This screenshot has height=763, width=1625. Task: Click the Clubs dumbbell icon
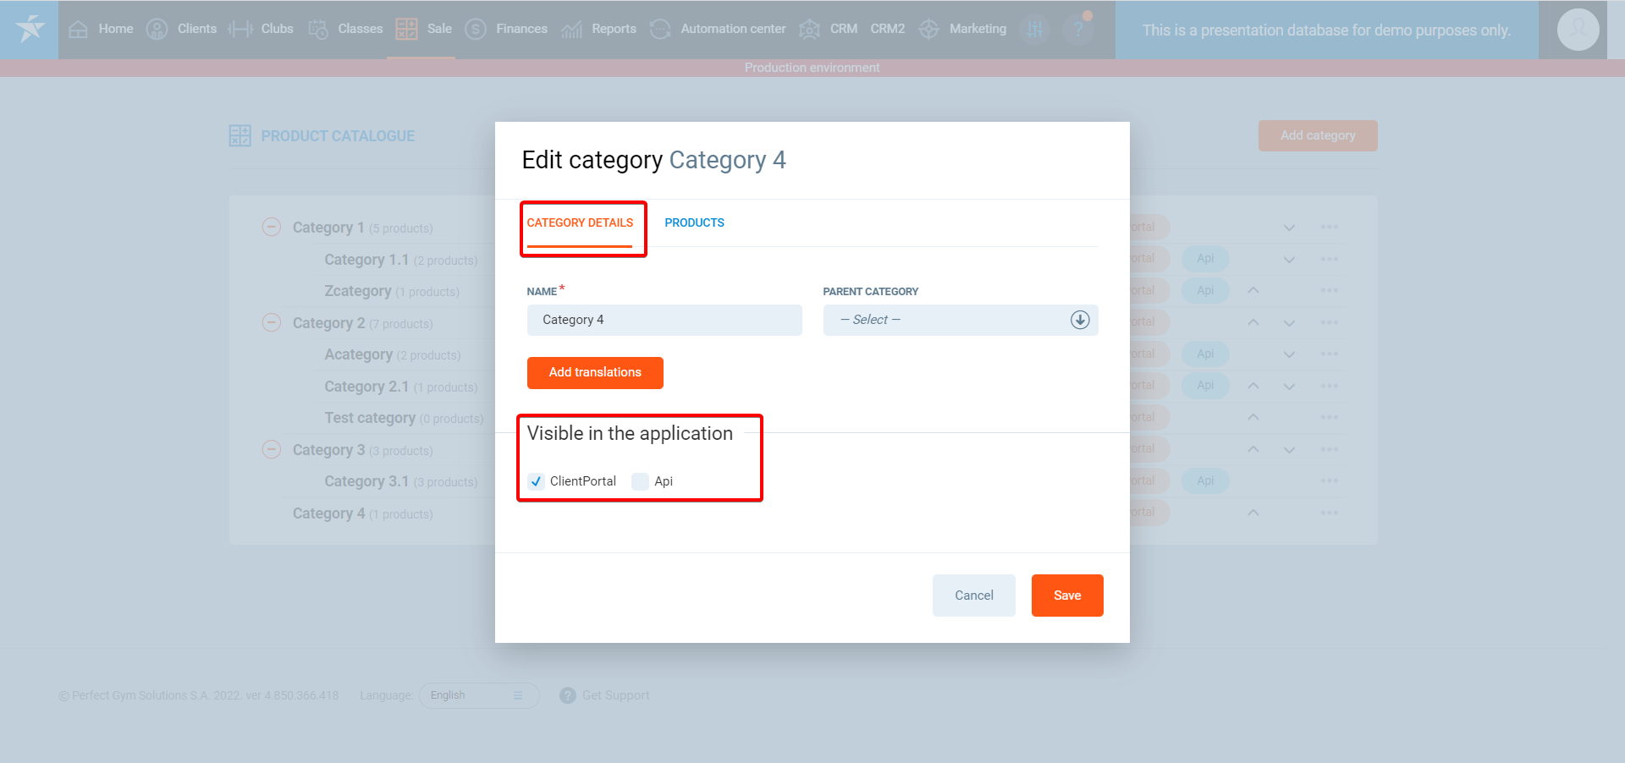pos(240,30)
